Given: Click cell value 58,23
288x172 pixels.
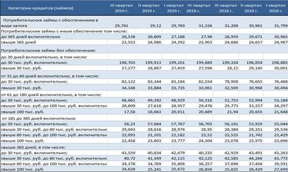Looking at the screenshot, I should 129,124.
